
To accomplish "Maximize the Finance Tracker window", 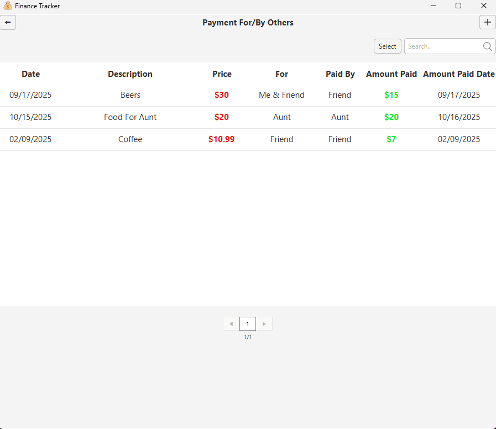I will pos(458,6).
